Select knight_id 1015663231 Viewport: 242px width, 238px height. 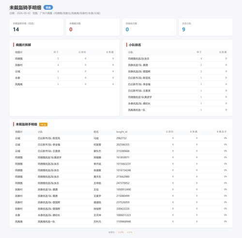pyautogui.click(x=123, y=164)
